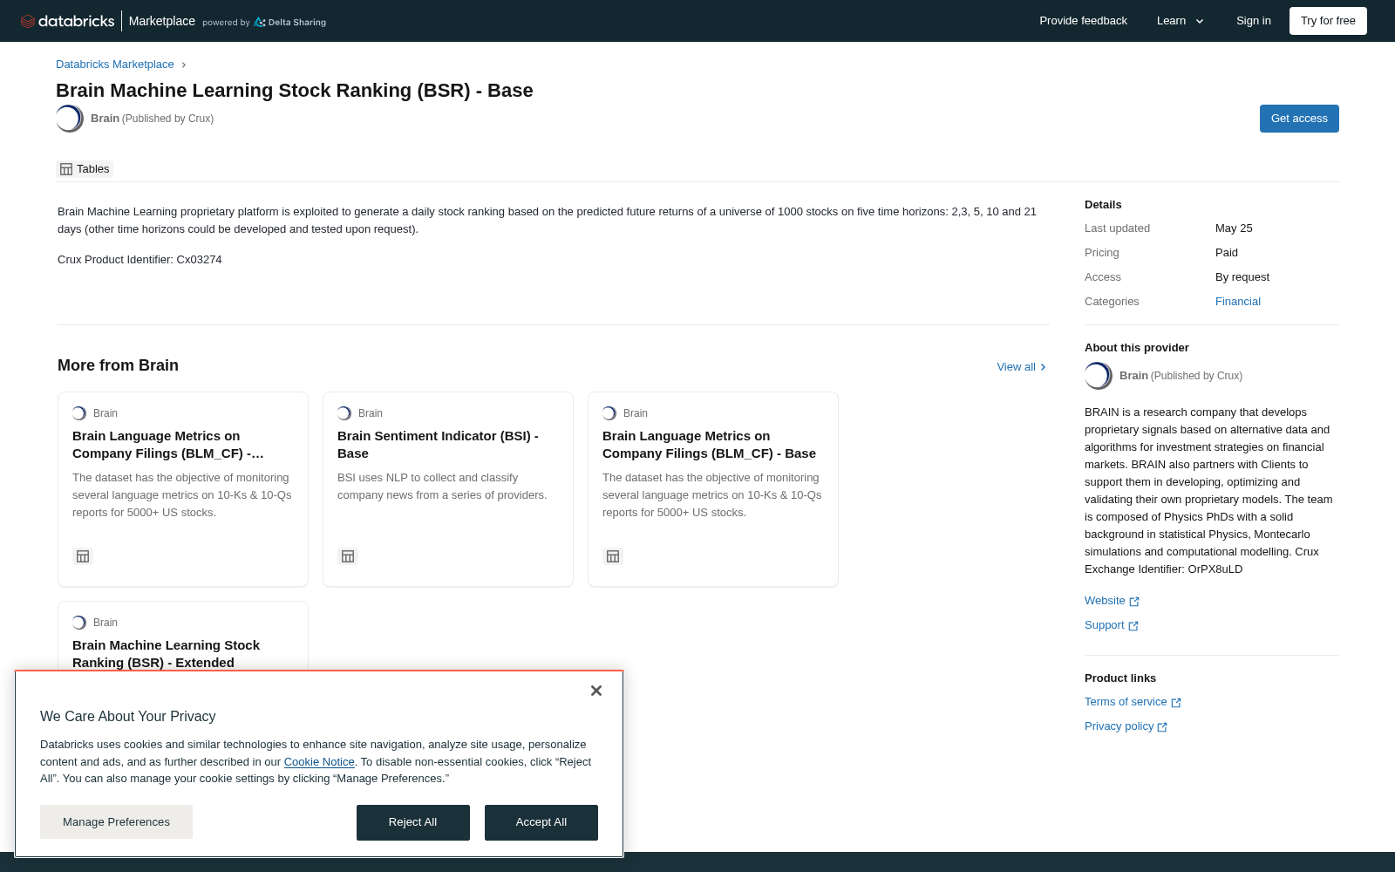Click external-link icon beside Website
Screen dimensions: 1395x872
(1134, 602)
